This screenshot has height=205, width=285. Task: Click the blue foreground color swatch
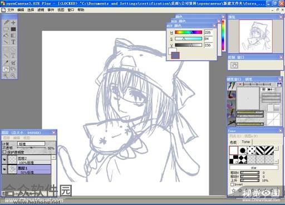pyautogui.click(x=175, y=55)
